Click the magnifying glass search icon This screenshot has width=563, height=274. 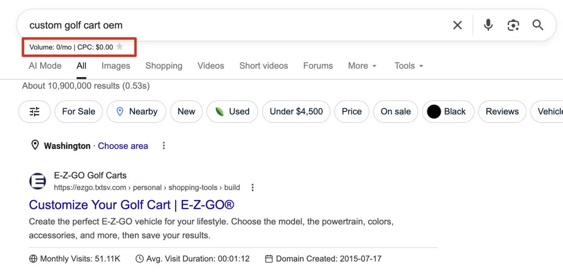click(x=538, y=25)
